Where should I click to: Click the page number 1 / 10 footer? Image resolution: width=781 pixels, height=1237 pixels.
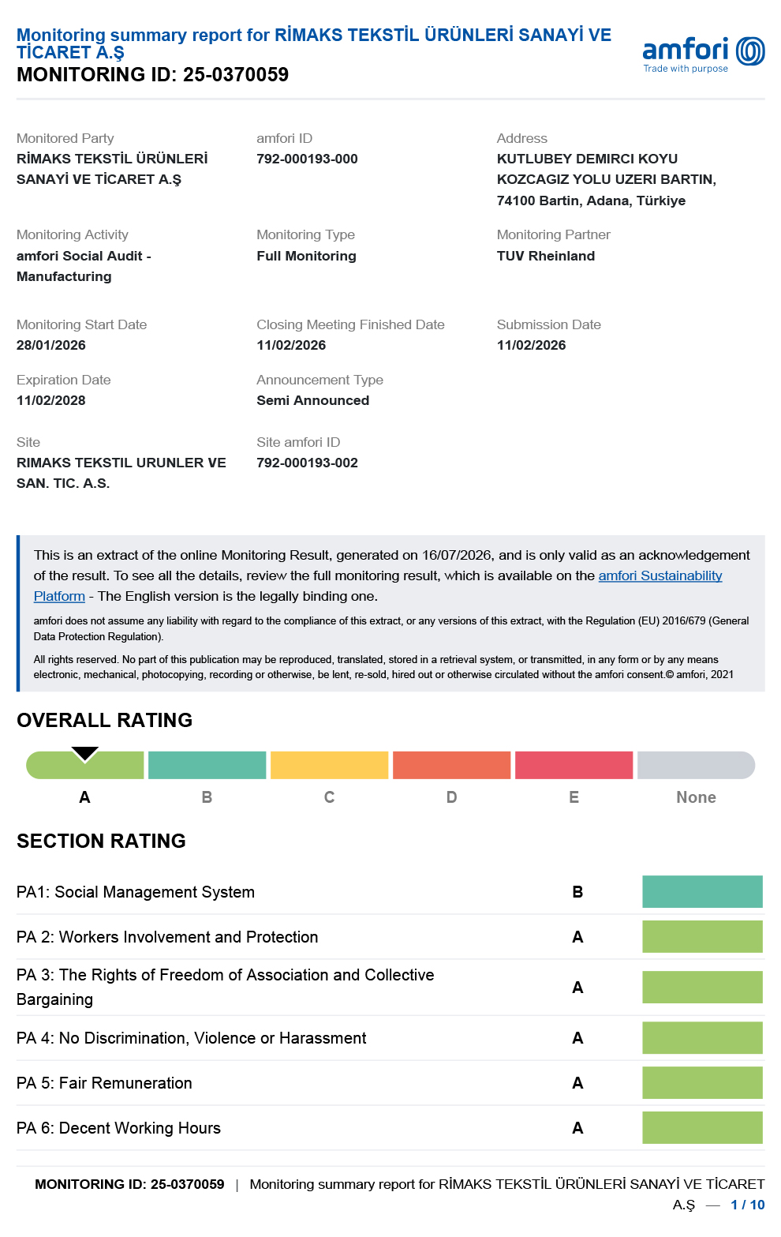(748, 1205)
